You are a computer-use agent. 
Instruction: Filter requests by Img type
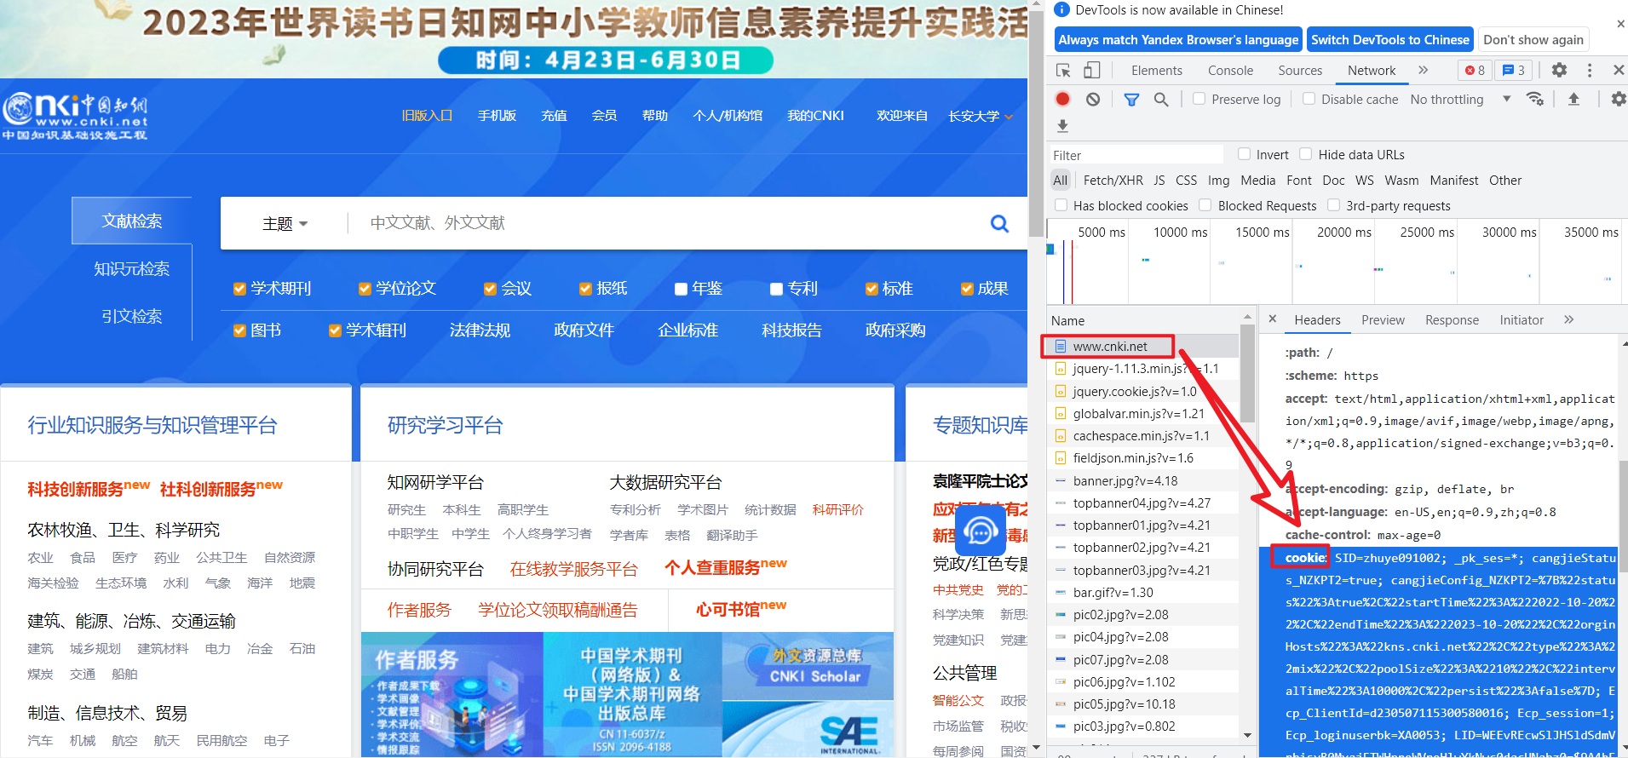click(1218, 180)
